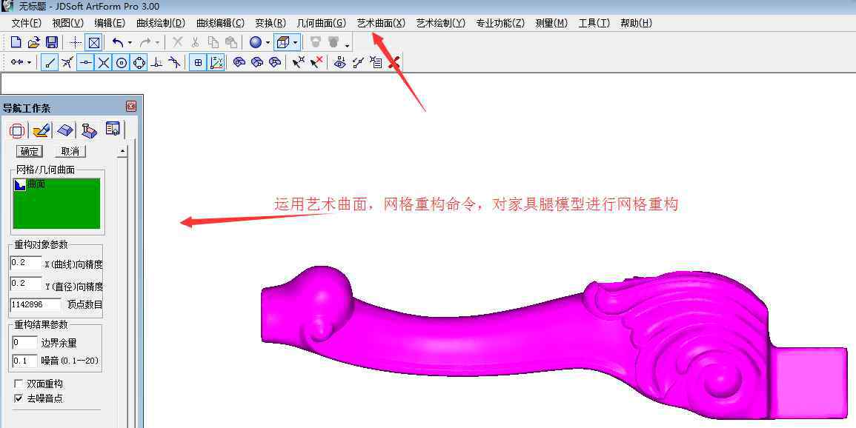Screen dimensions: 856x428
Task: Click the Copy icon
Action: point(213,42)
